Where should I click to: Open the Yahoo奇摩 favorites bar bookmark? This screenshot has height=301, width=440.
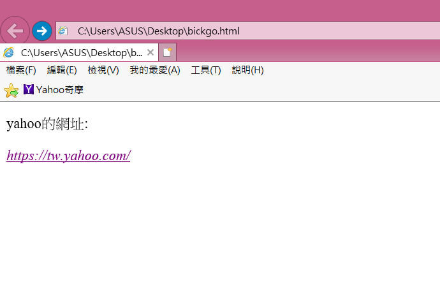click(x=54, y=90)
